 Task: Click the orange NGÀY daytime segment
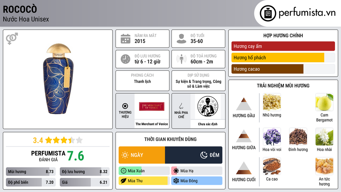pyautogui.click(x=142, y=155)
